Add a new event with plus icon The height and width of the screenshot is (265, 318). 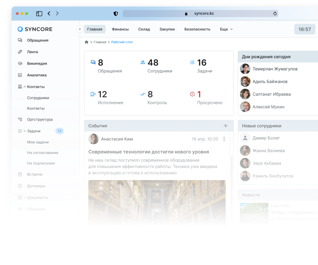point(226,126)
